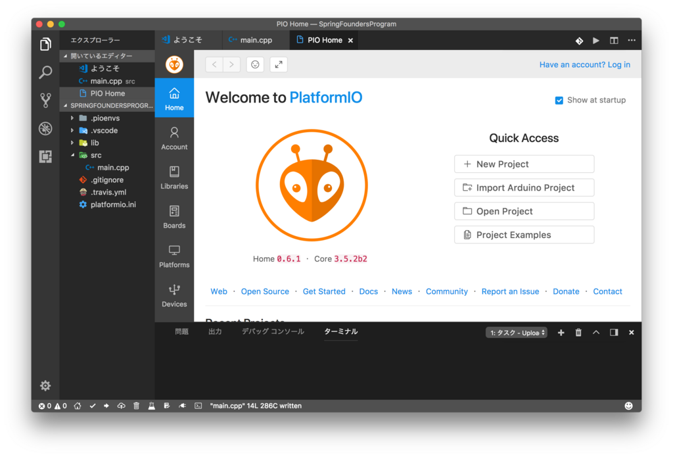Click the new terminal icon in status bar
The height and width of the screenshot is (457, 673).
point(198,406)
